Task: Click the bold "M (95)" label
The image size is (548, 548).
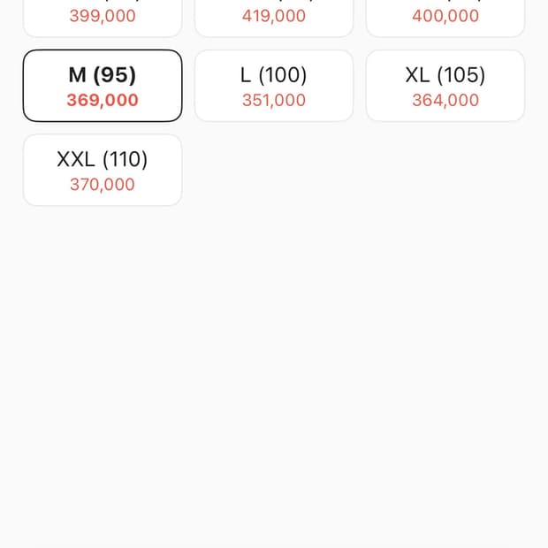Action: coord(103,75)
